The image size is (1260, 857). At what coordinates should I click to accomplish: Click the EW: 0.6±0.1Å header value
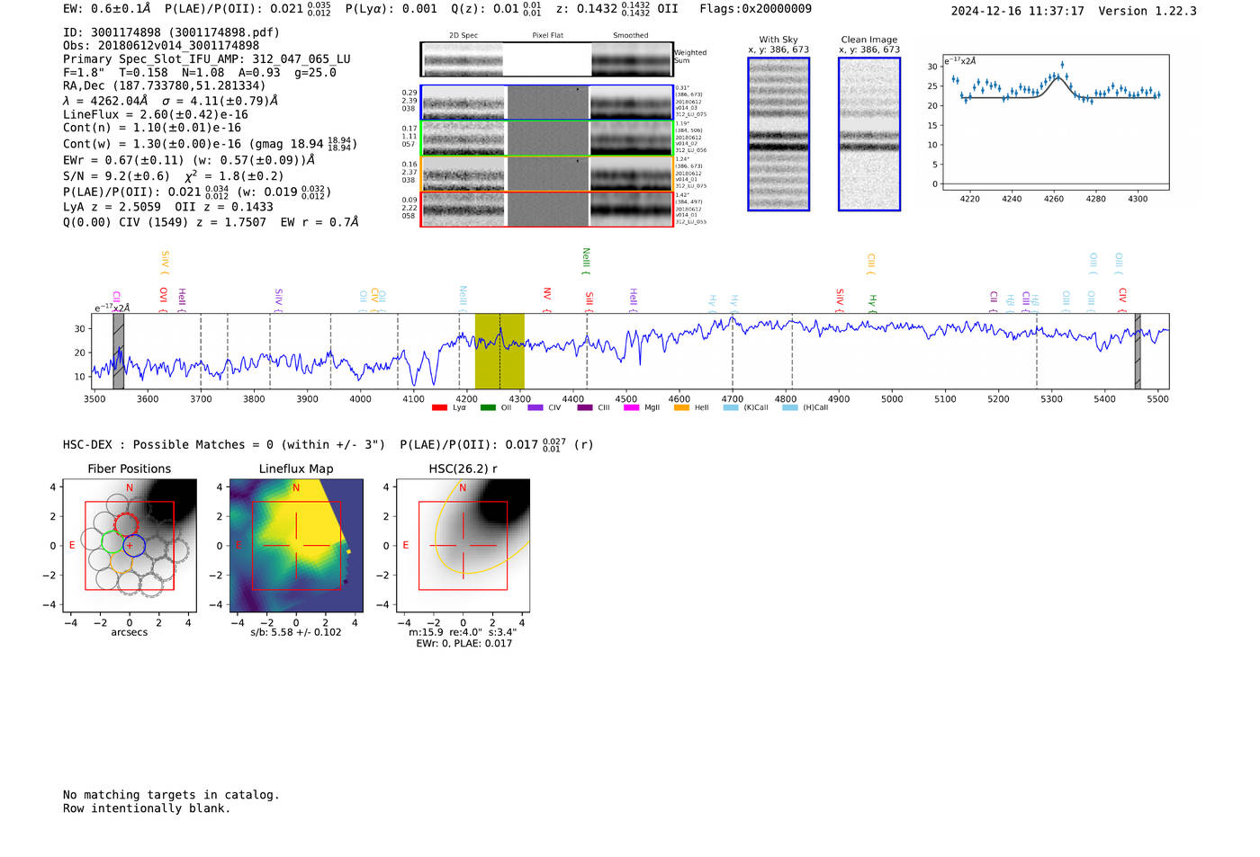point(107,9)
